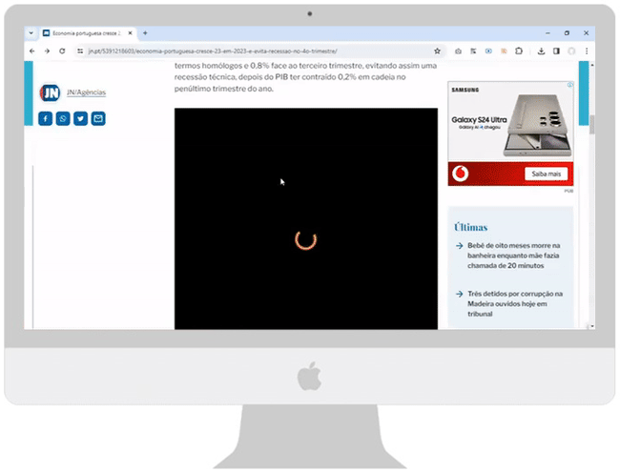The width and height of the screenshot is (620, 472).
Task: Open Três detidos por corrupção article
Action: coord(513,303)
